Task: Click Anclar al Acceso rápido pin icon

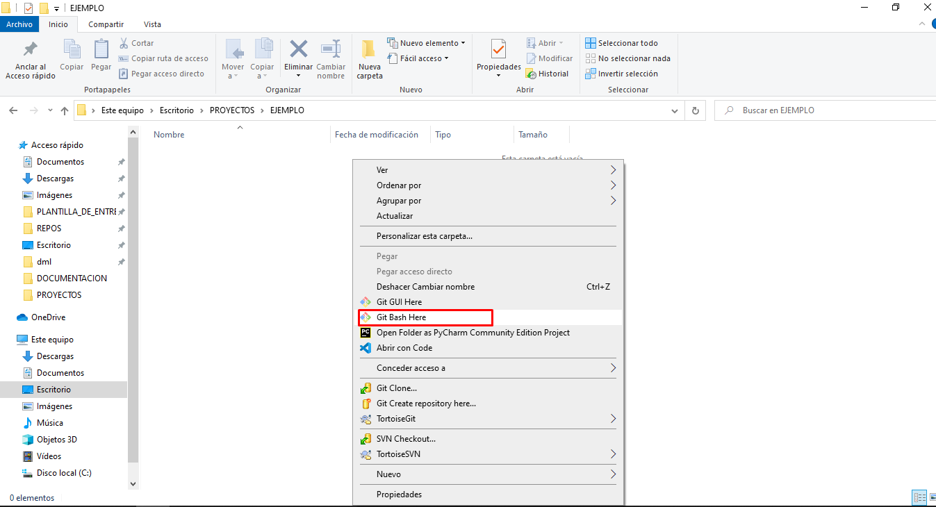Action: tap(30, 50)
